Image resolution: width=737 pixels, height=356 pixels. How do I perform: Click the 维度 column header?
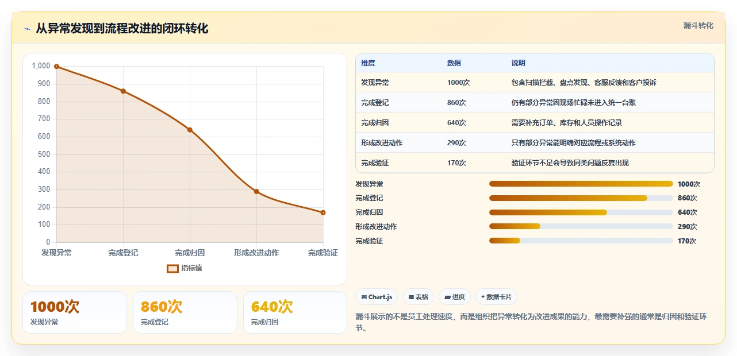pyautogui.click(x=368, y=63)
